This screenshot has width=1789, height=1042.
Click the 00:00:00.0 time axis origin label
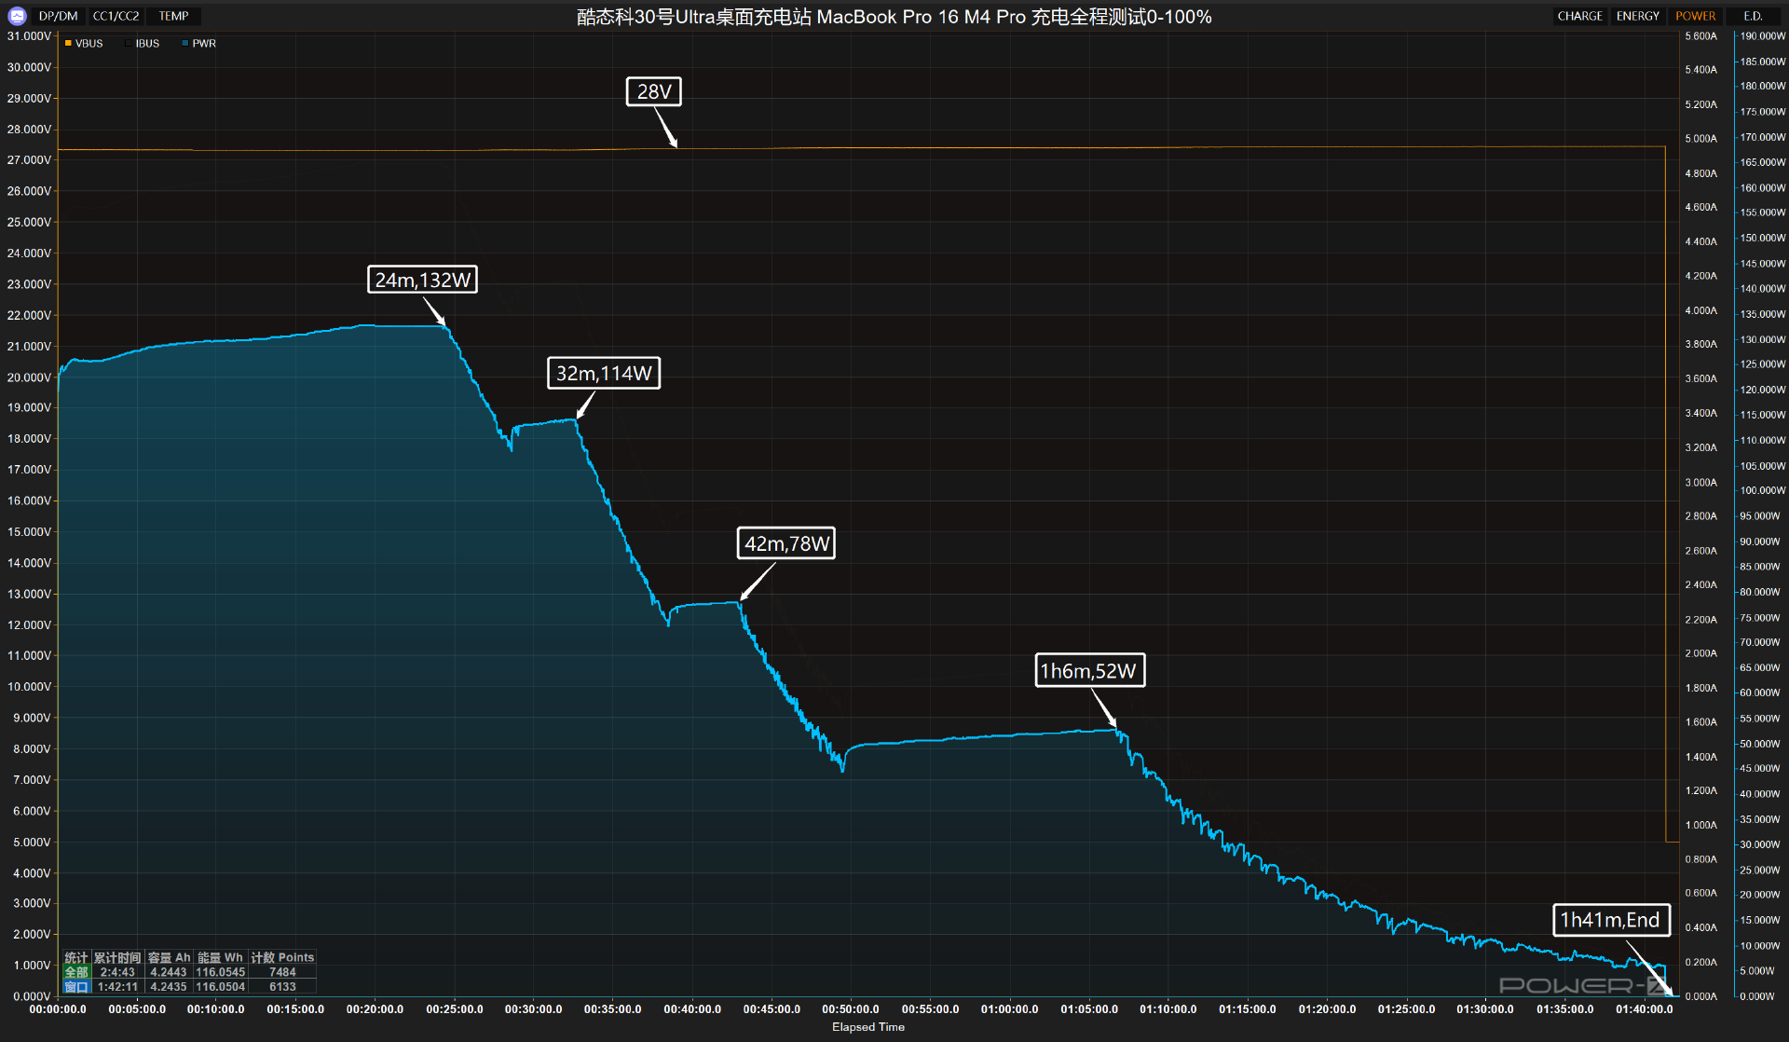click(x=58, y=1009)
